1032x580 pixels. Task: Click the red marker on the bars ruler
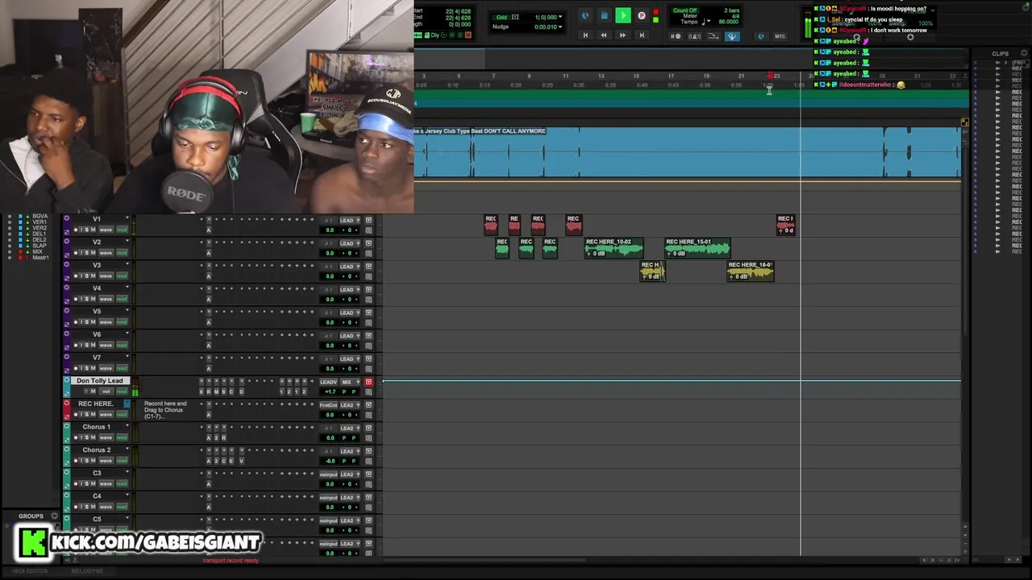click(x=770, y=76)
